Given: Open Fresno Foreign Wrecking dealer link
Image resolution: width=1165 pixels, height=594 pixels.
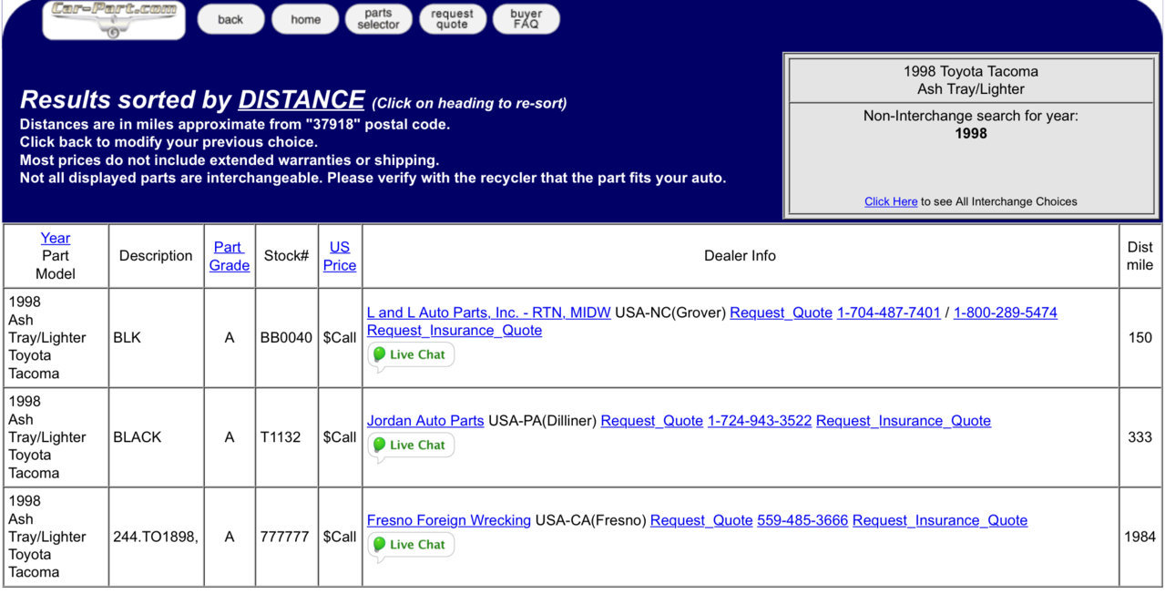Looking at the screenshot, I should click(x=449, y=520).
